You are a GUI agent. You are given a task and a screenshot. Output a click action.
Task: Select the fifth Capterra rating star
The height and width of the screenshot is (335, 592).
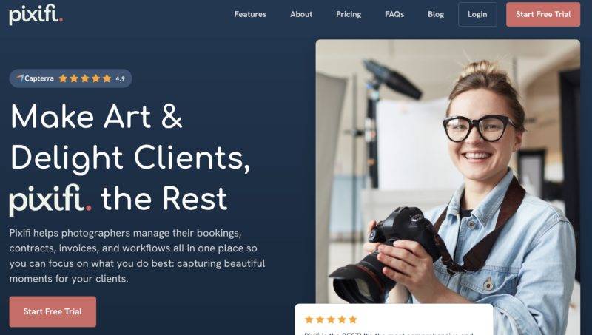click(107, 78)
